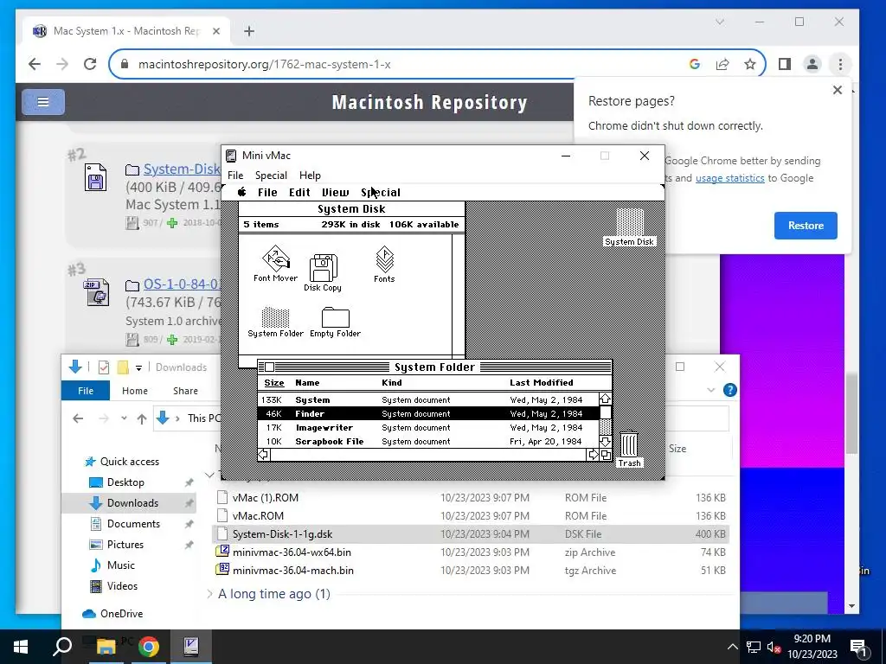The height and width of the screenshot is (664, 886).
Task: Open Mini vMac Special menu in window menubar
Action: point(271,176)
